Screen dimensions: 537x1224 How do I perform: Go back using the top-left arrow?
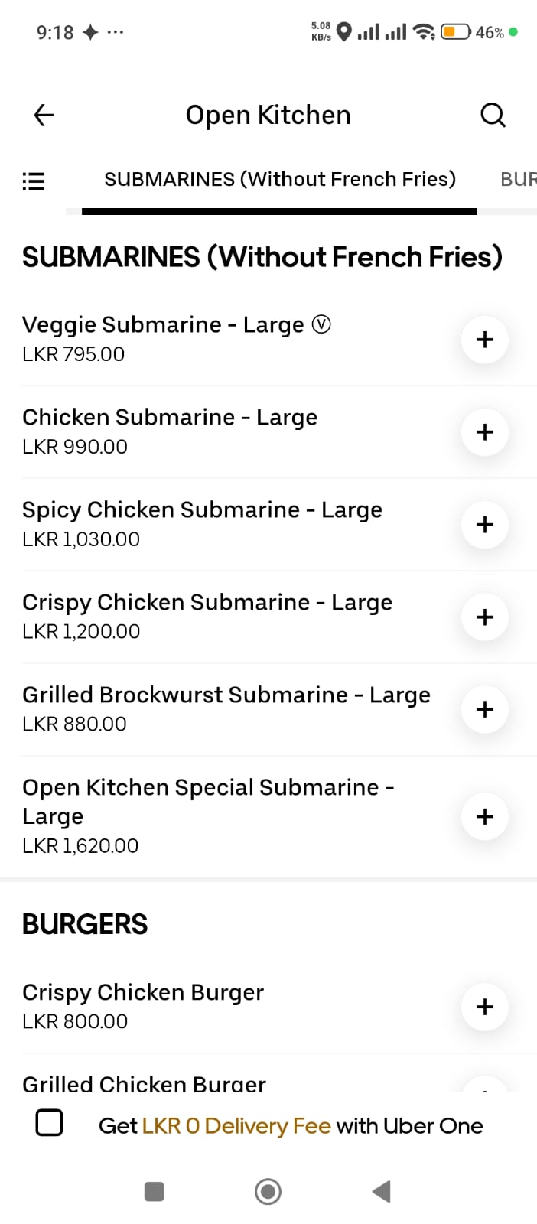click(x=44, y=116)
